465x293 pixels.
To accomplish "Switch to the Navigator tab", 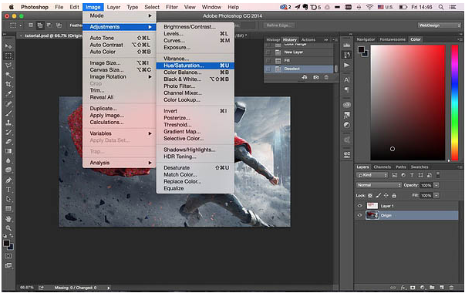I will pyautogui.click(x=366, y=39).
